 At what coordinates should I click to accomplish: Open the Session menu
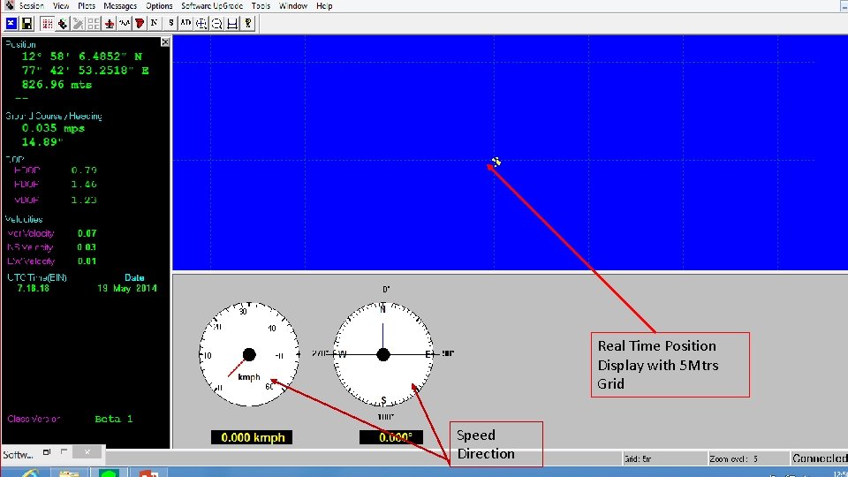[x=32, y=6]
